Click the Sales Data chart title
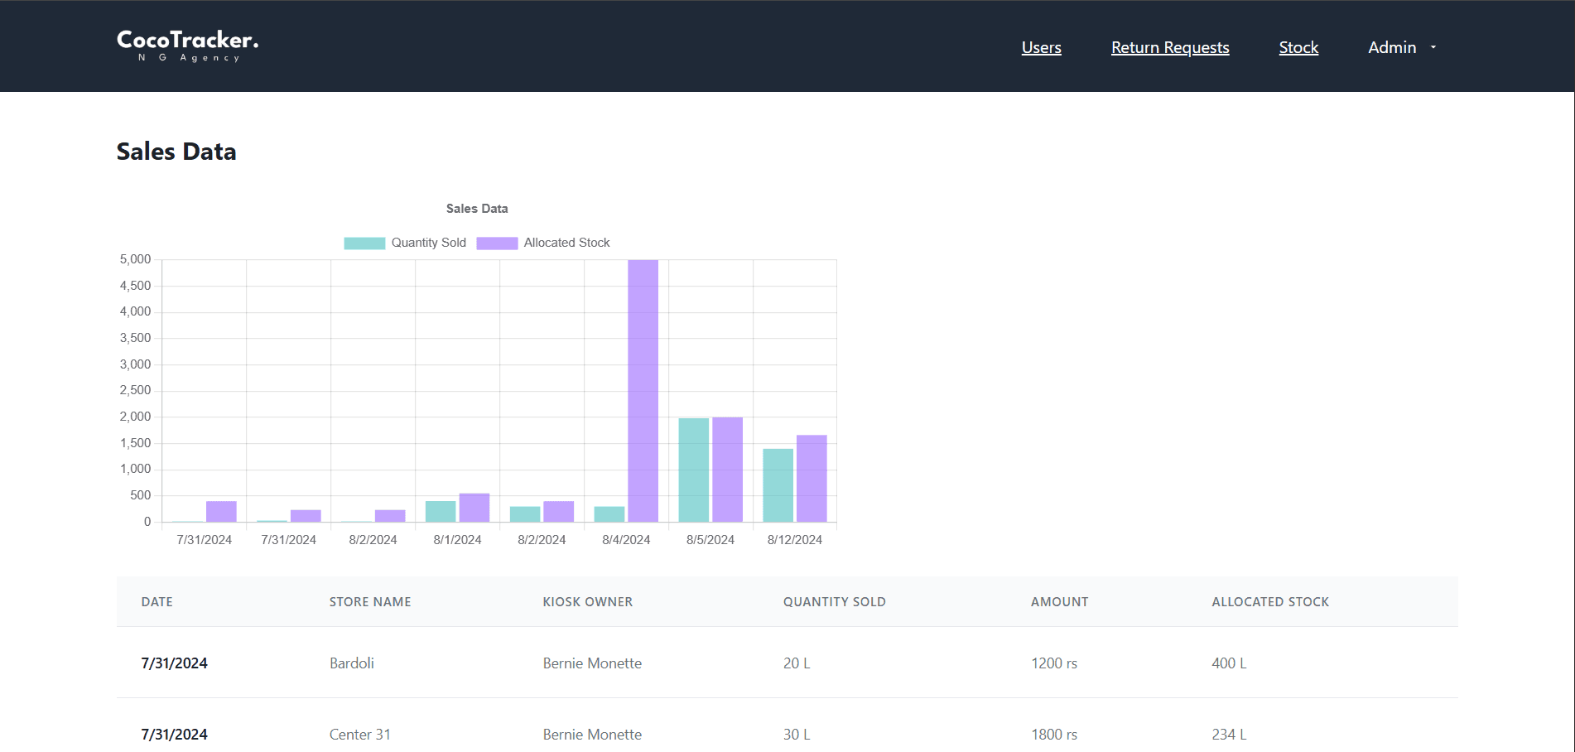This screenshot has height=752, width=1575. click(477, 209)
